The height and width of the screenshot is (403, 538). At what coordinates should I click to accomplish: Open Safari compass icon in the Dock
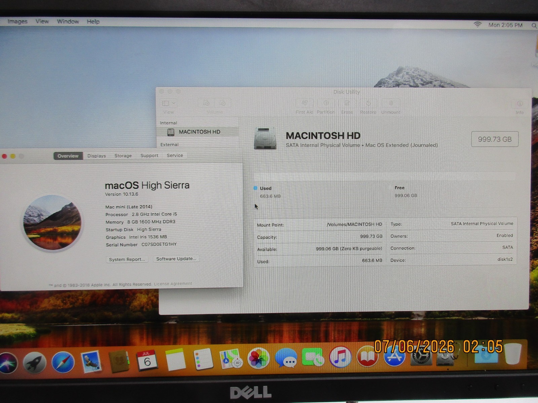[63, 362]
